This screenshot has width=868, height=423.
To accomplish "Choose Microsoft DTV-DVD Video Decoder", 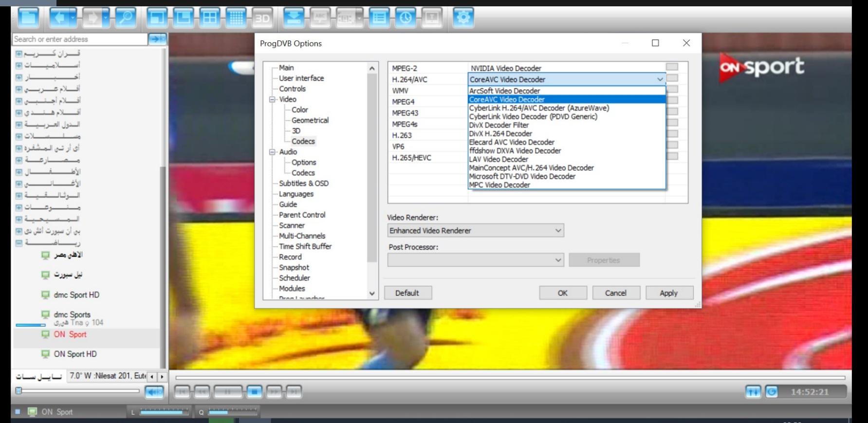I will coord(567,176).
